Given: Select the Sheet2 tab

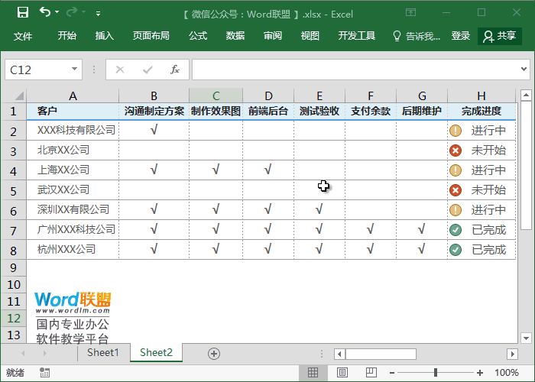Looking at the screenshot, I should click(x=156, y=352).
